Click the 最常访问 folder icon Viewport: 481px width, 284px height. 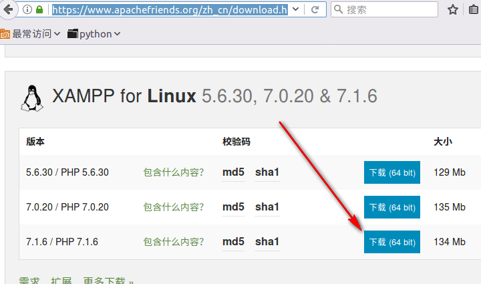coord(5,33)
